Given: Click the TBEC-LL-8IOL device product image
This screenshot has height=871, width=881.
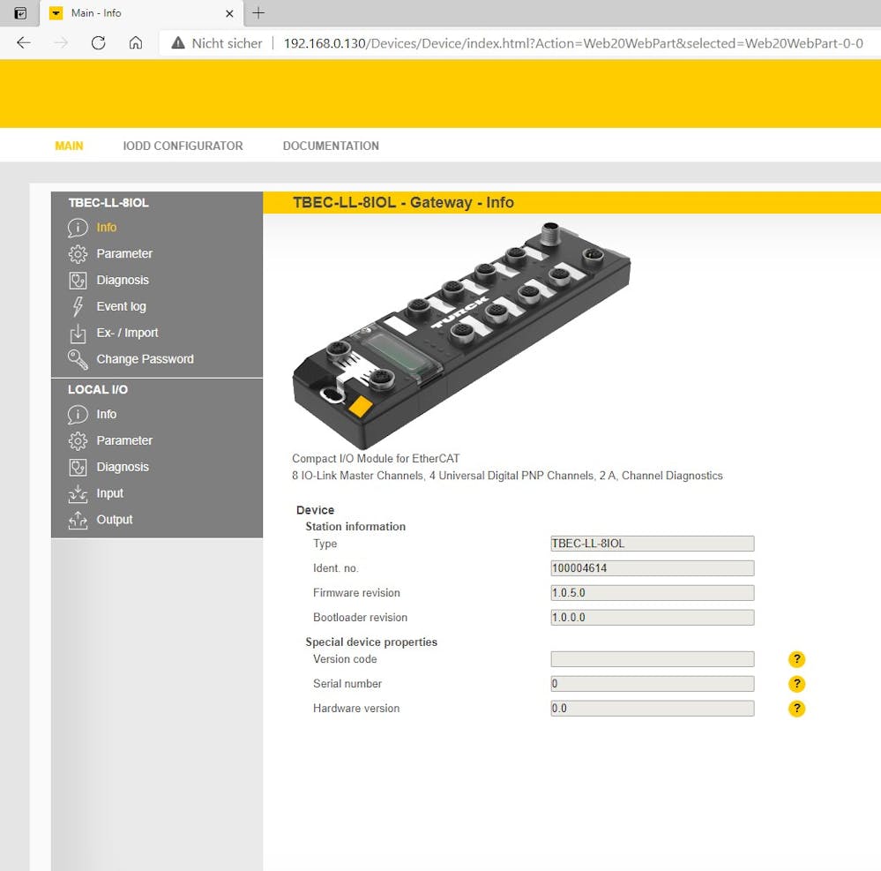Looking at the screenshot, I should tap(461, 334).
